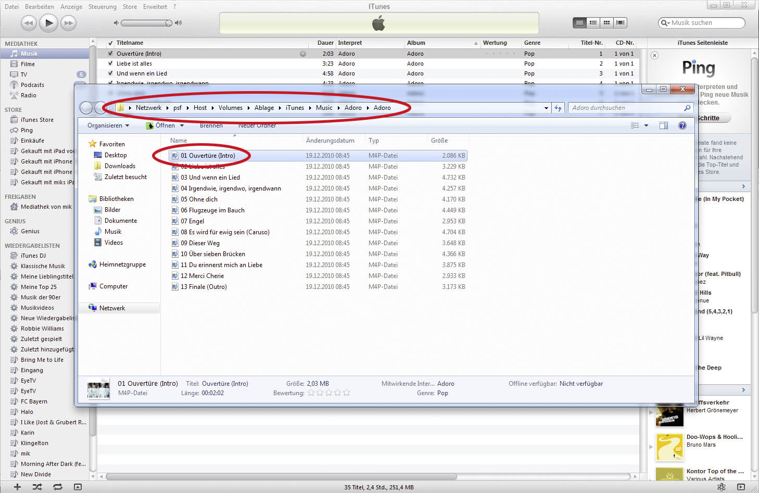Click the low-volume speaker icon
Image resolution: width=759 pixels, height=493 pixels.
[x=116, y=23]
